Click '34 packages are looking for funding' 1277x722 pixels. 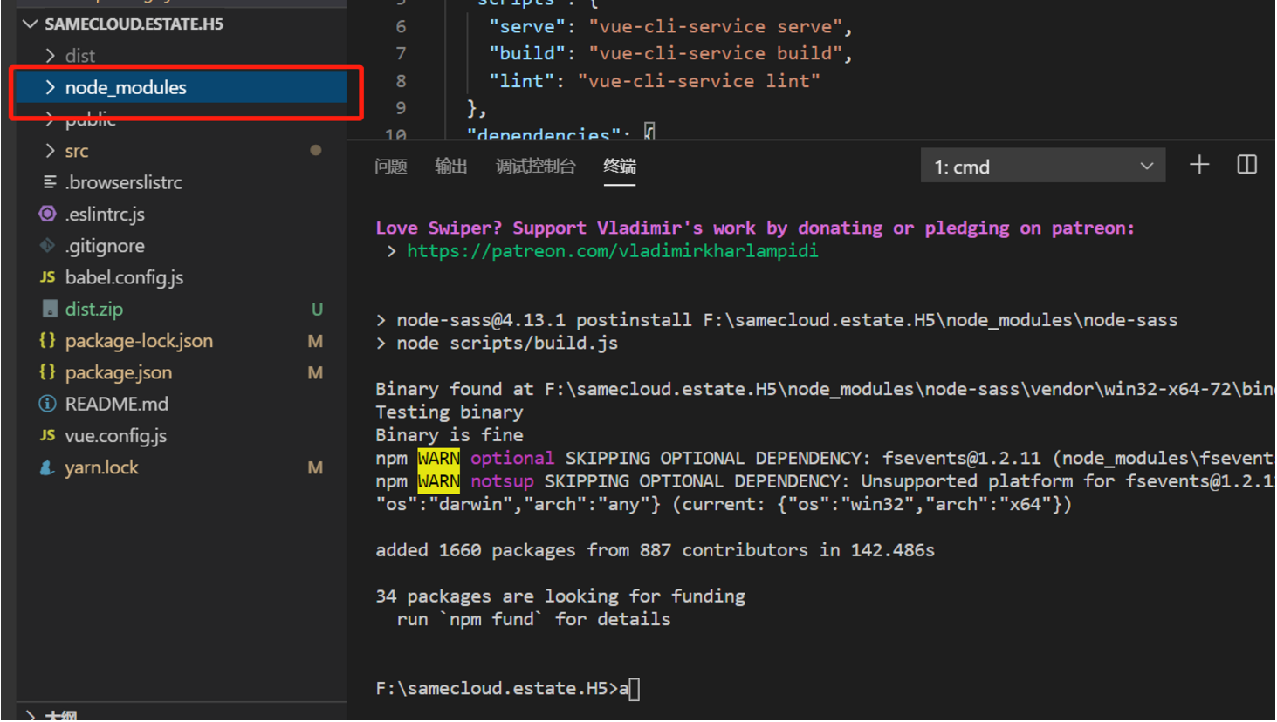(560, 596)
